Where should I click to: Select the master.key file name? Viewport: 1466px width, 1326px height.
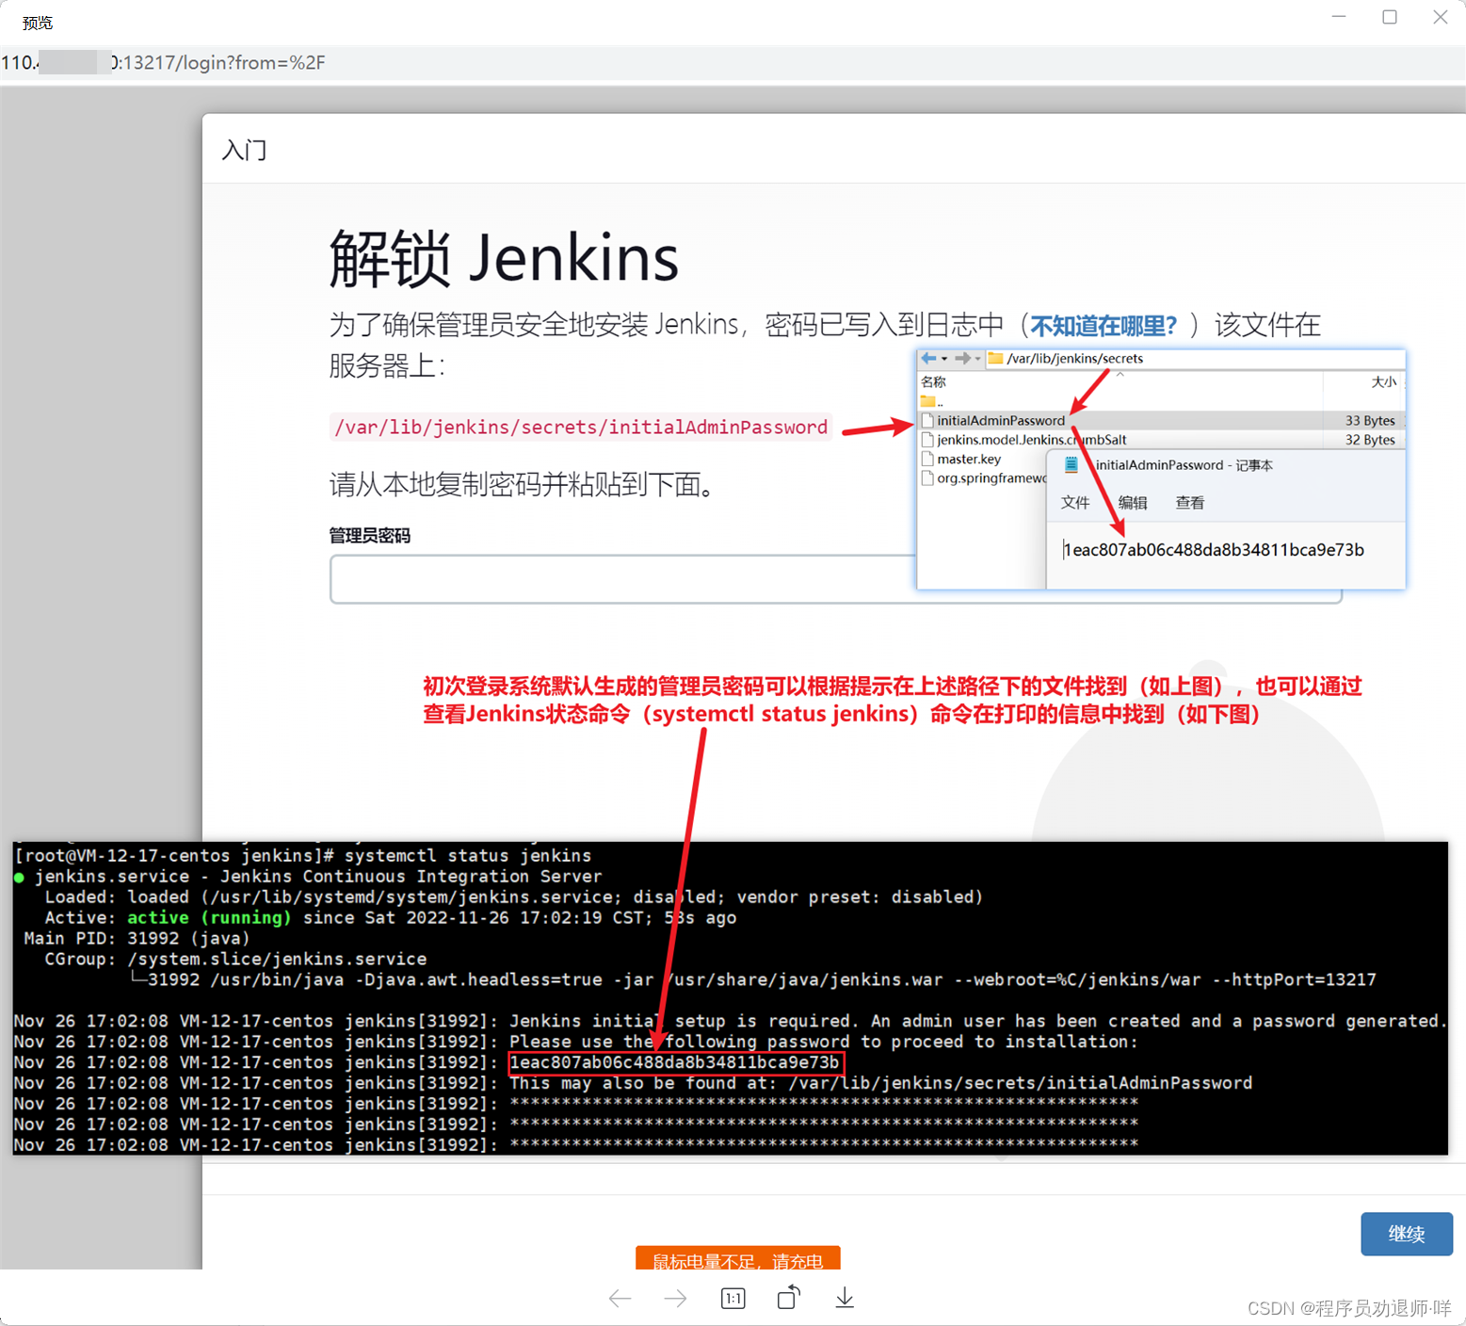pos(969,459)
